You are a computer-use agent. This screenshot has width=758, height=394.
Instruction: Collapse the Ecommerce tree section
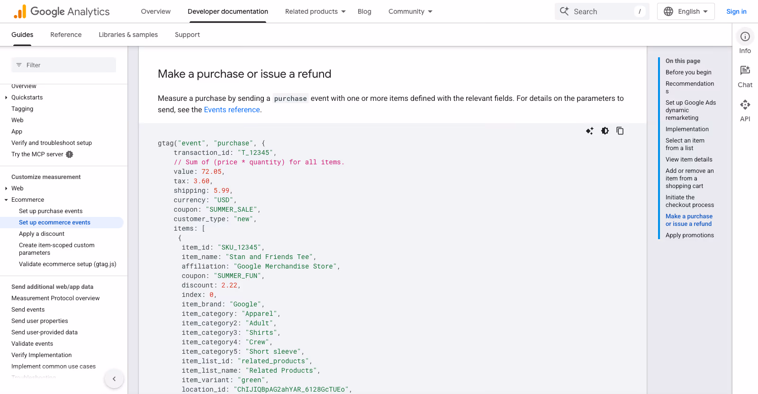click(x=6, y=200)
